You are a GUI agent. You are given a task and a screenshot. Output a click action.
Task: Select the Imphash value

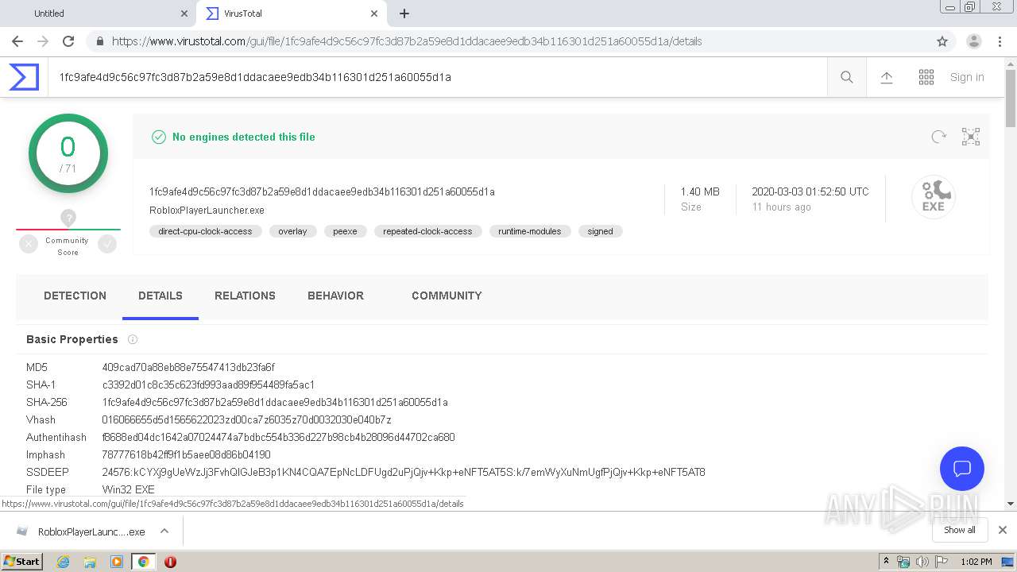pos(186,454)
